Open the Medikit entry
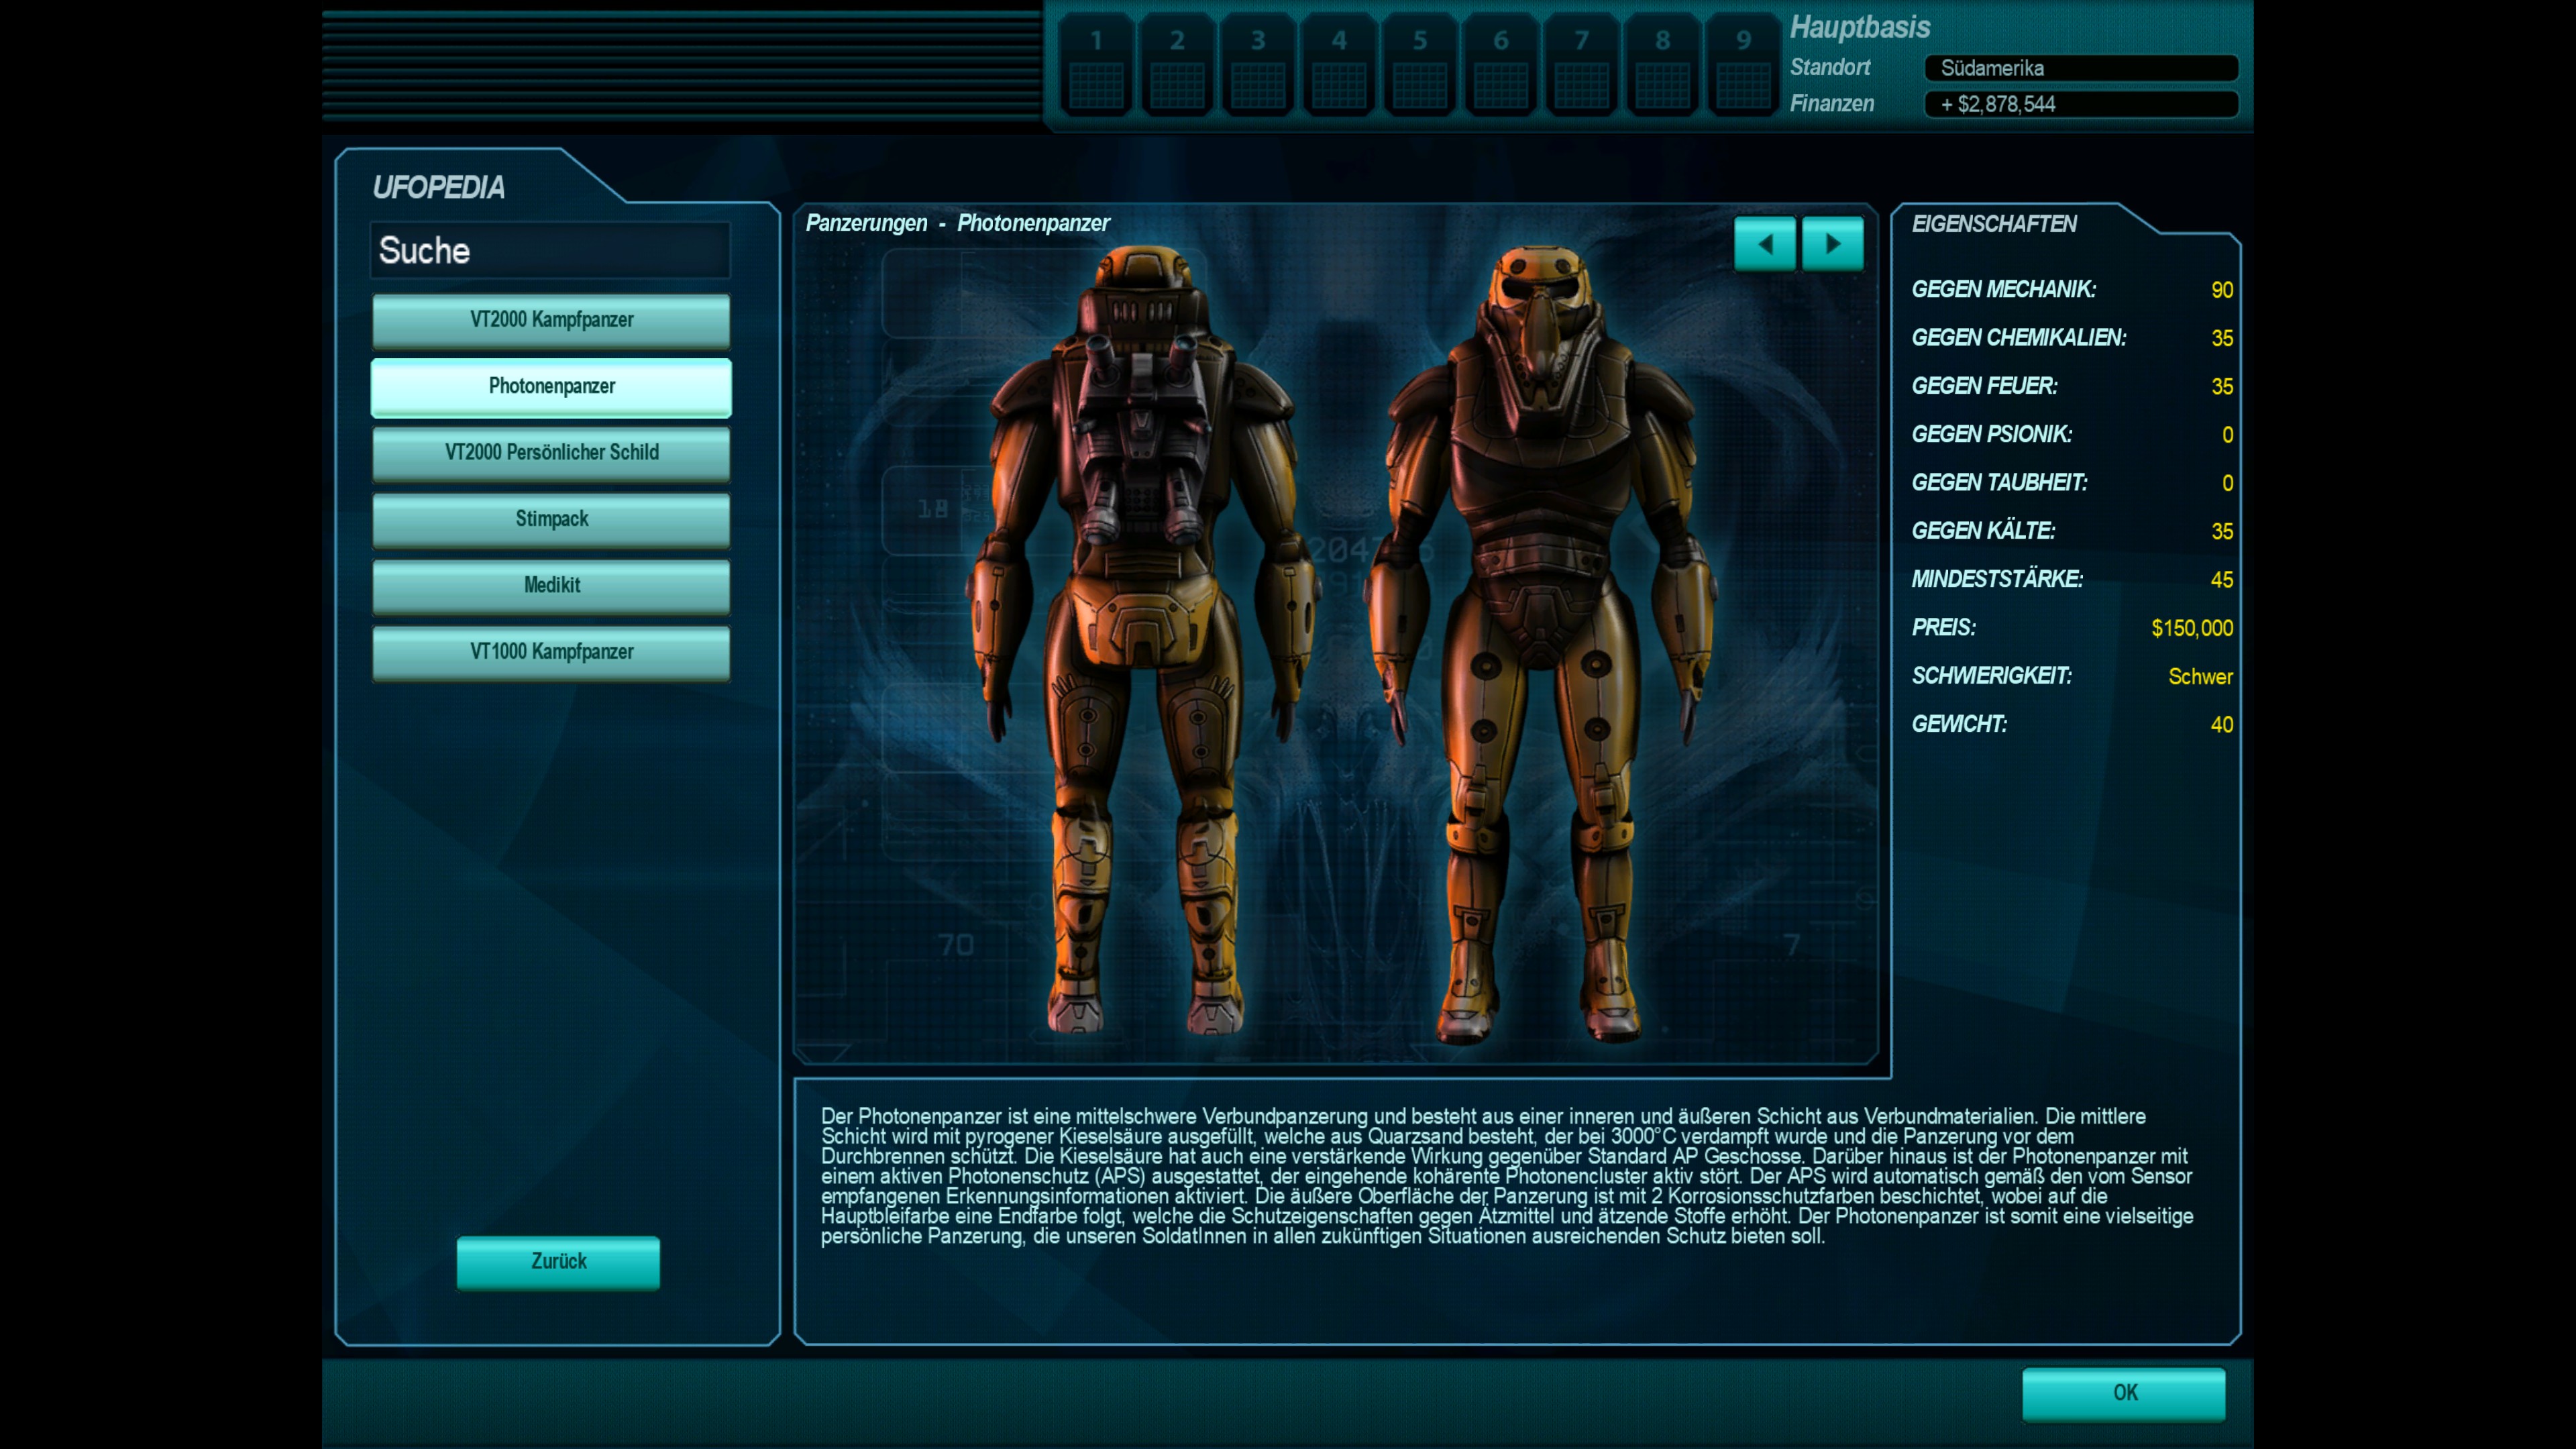 551,585
